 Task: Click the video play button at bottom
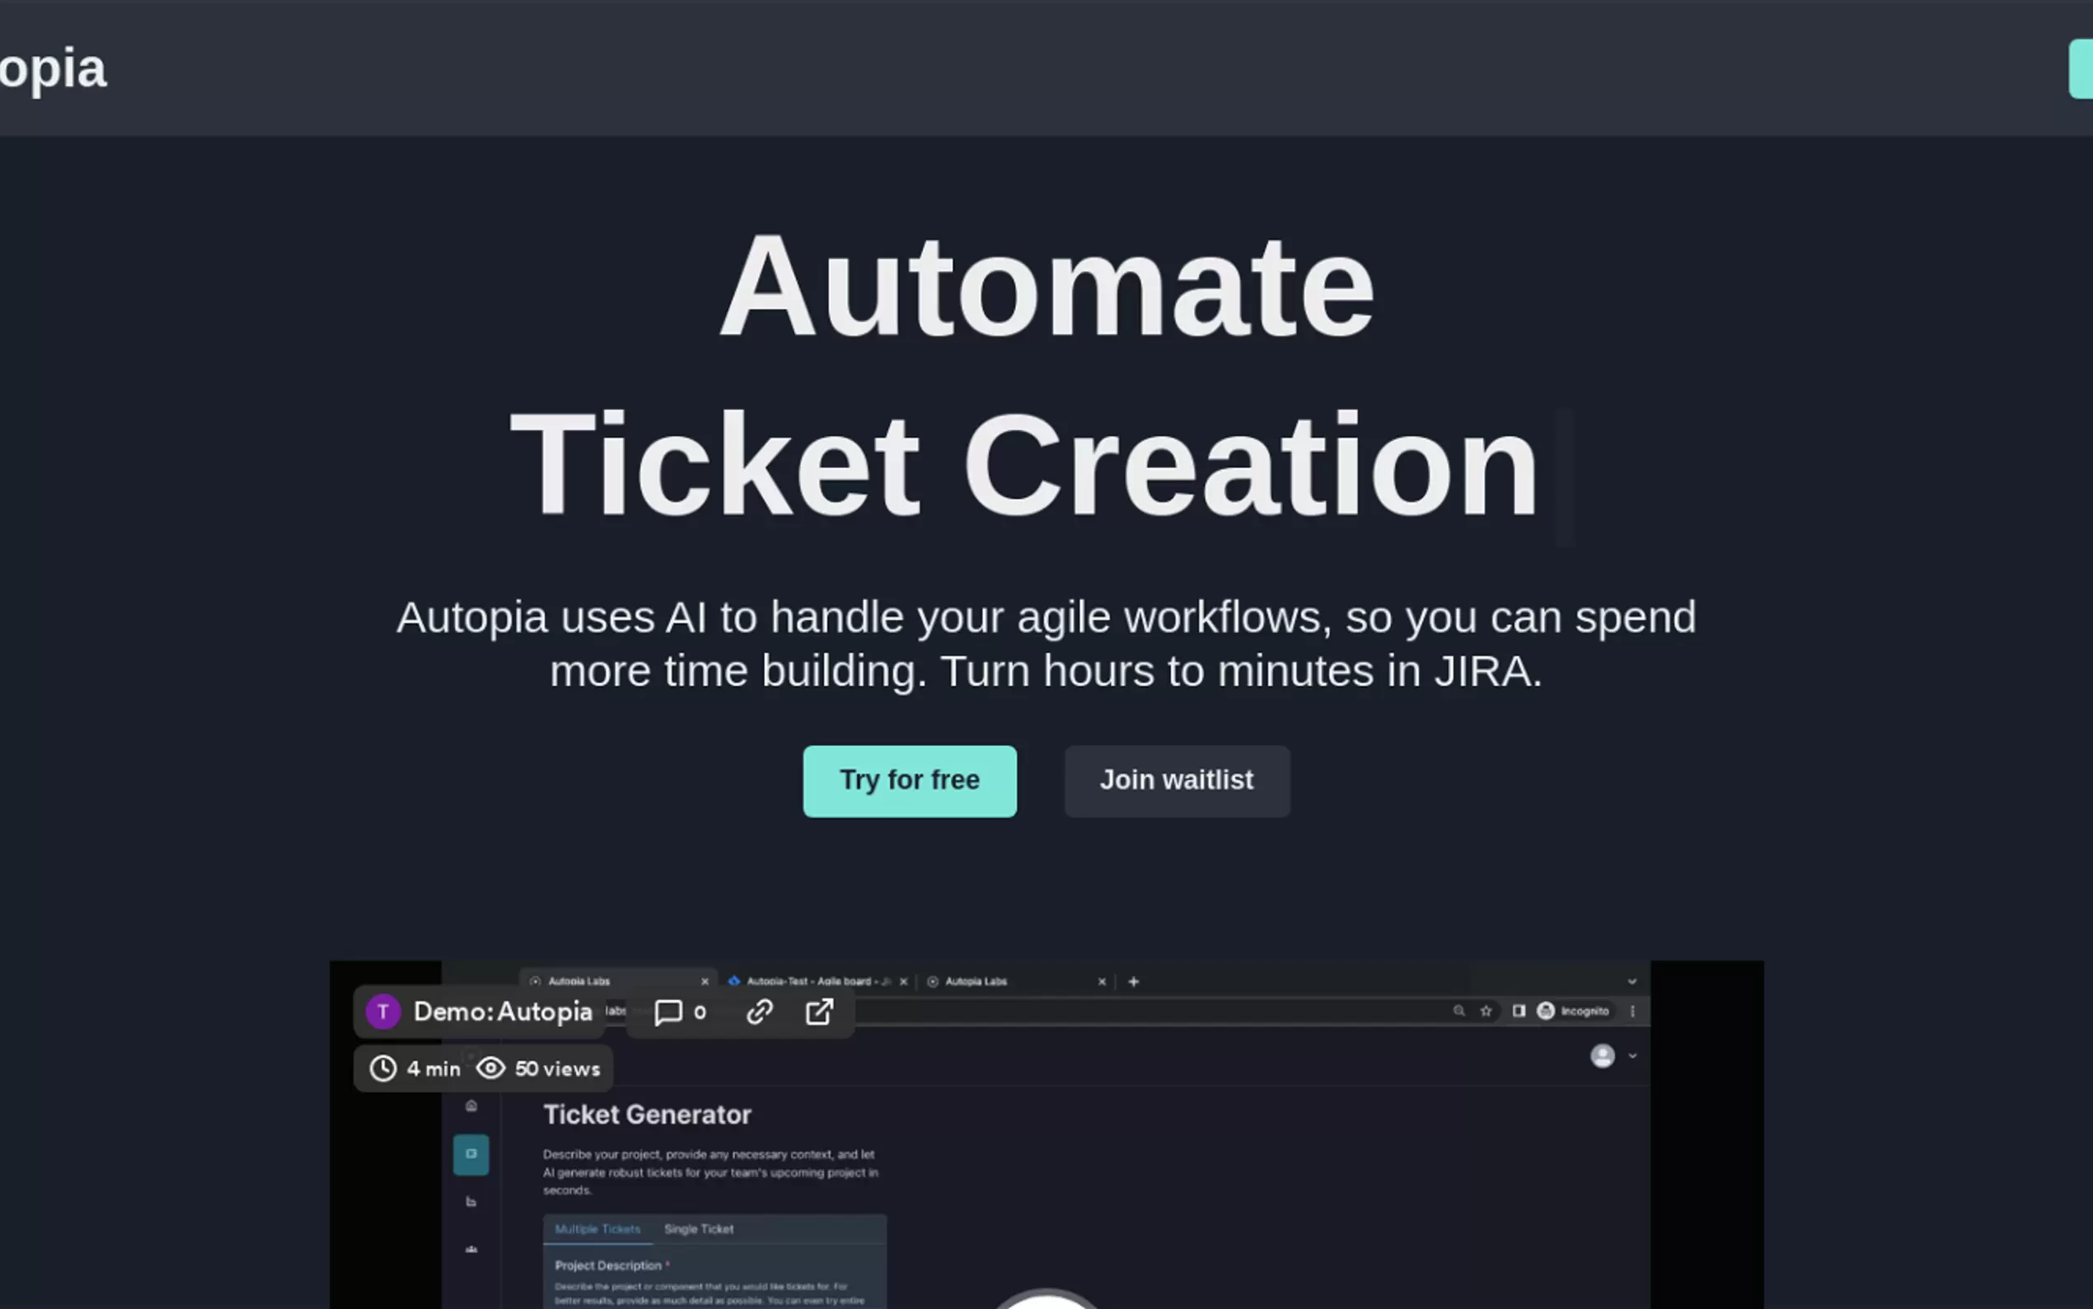[1046, 1302]
